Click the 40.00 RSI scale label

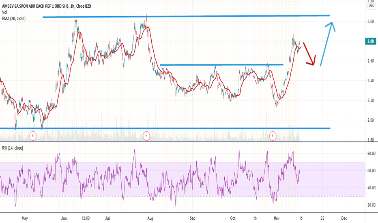pyautogui.click(x=371, y=188)
